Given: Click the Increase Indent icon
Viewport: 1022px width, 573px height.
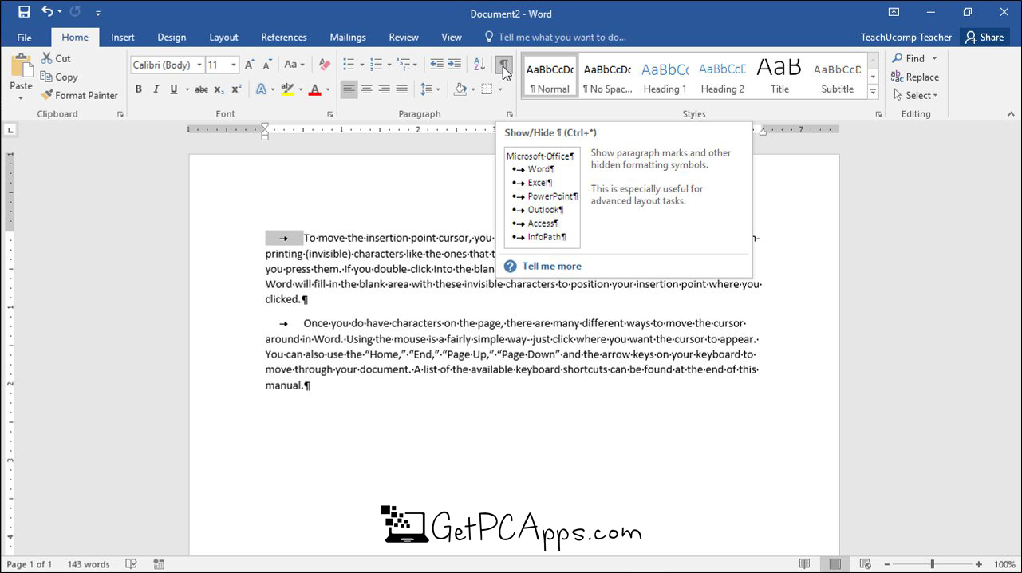Looking at the screenshot, I should pyautogui.click(x=454, y=65).
